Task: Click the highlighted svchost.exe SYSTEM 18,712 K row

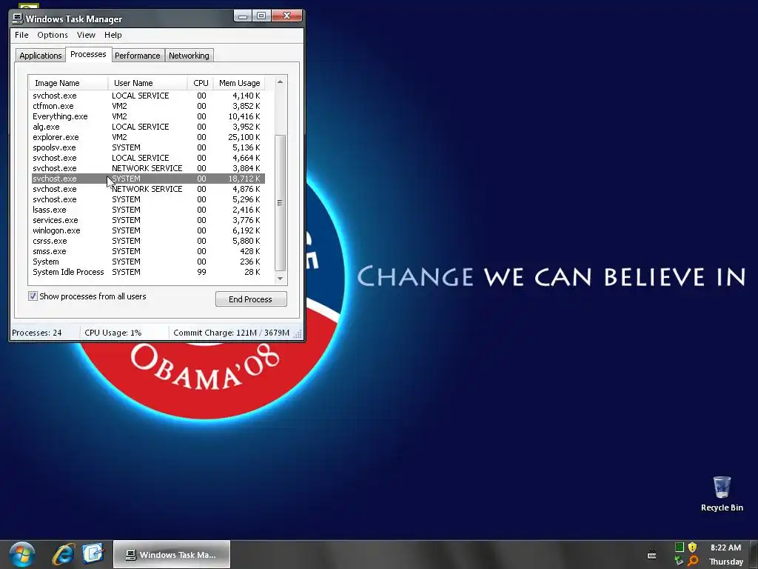Action: point(148,179)
